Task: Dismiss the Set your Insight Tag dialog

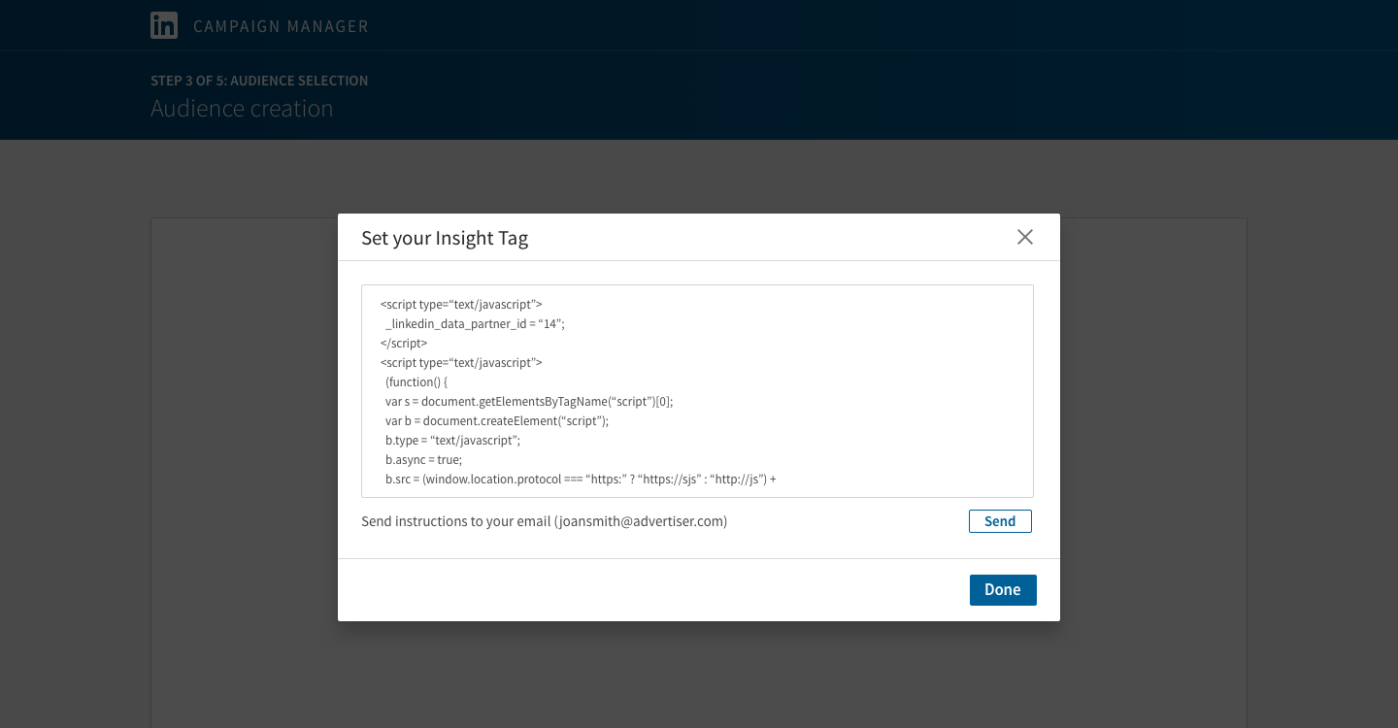Action: pos(1025,237)
